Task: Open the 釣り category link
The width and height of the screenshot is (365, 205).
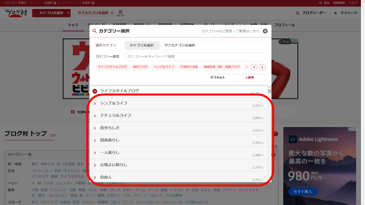Action: 35,202
